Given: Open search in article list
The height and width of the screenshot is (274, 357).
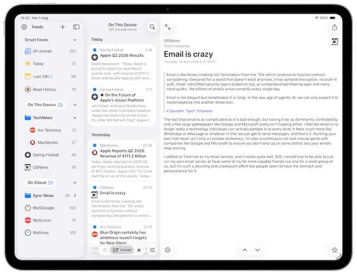Looking at the screenshot, I should pyautogui.click(x=152, y=27).
